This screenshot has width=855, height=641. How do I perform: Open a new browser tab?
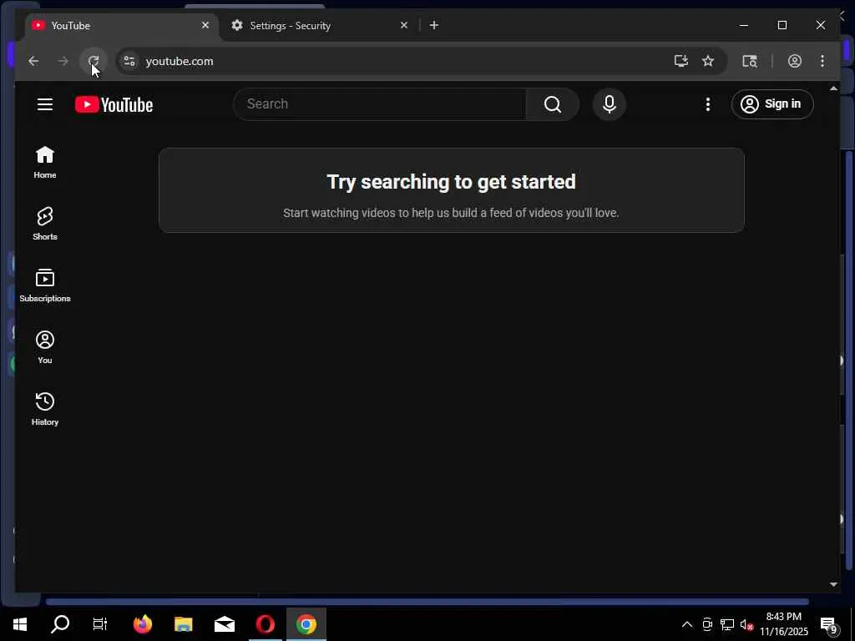tap(434, 25)
